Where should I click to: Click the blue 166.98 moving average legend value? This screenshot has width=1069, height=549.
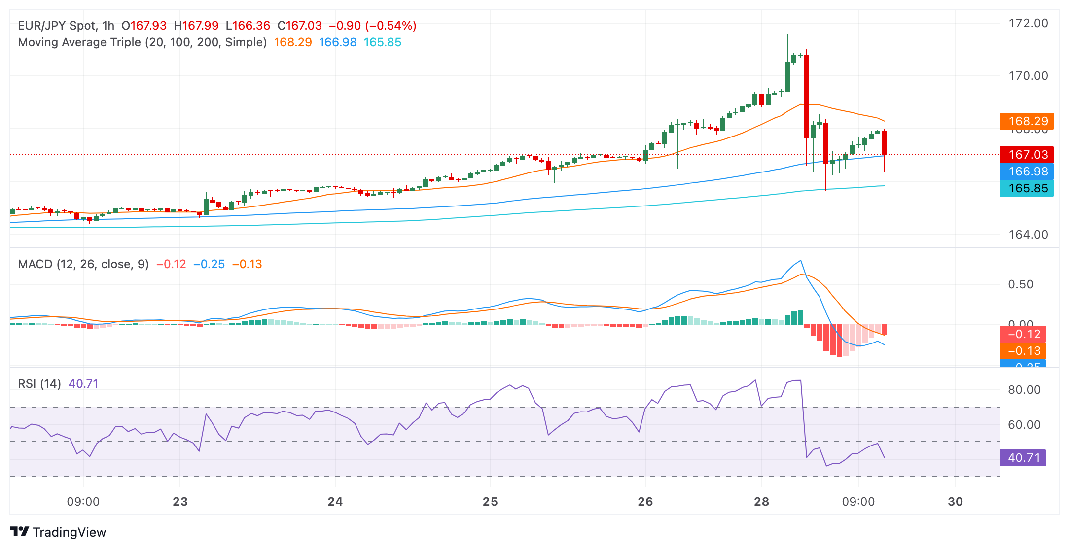point(338,42)
